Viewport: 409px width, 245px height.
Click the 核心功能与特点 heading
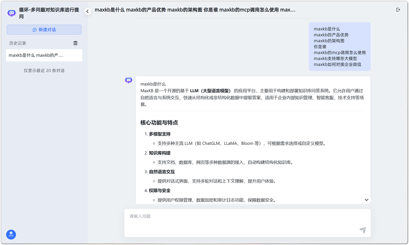coord(159,123)
